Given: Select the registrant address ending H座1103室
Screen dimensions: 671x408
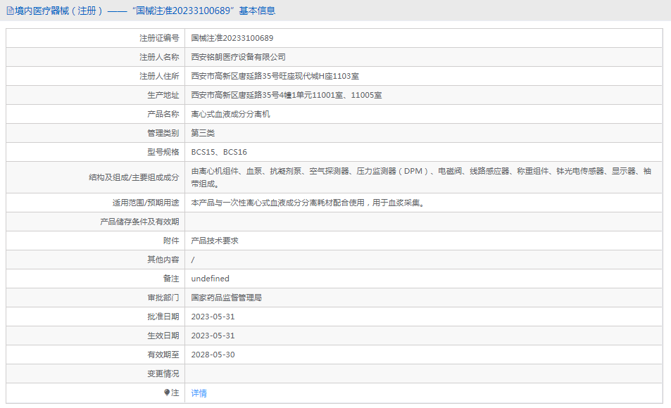Looking at the screenshot, I should pos(275,76).
